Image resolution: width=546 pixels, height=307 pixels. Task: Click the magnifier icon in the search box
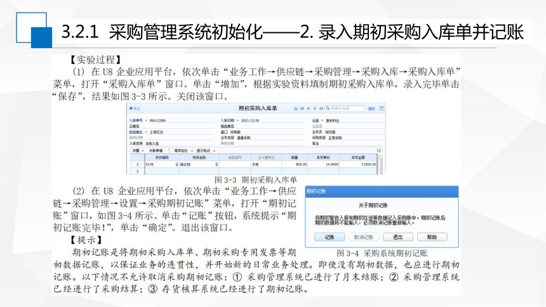(328, 108)
